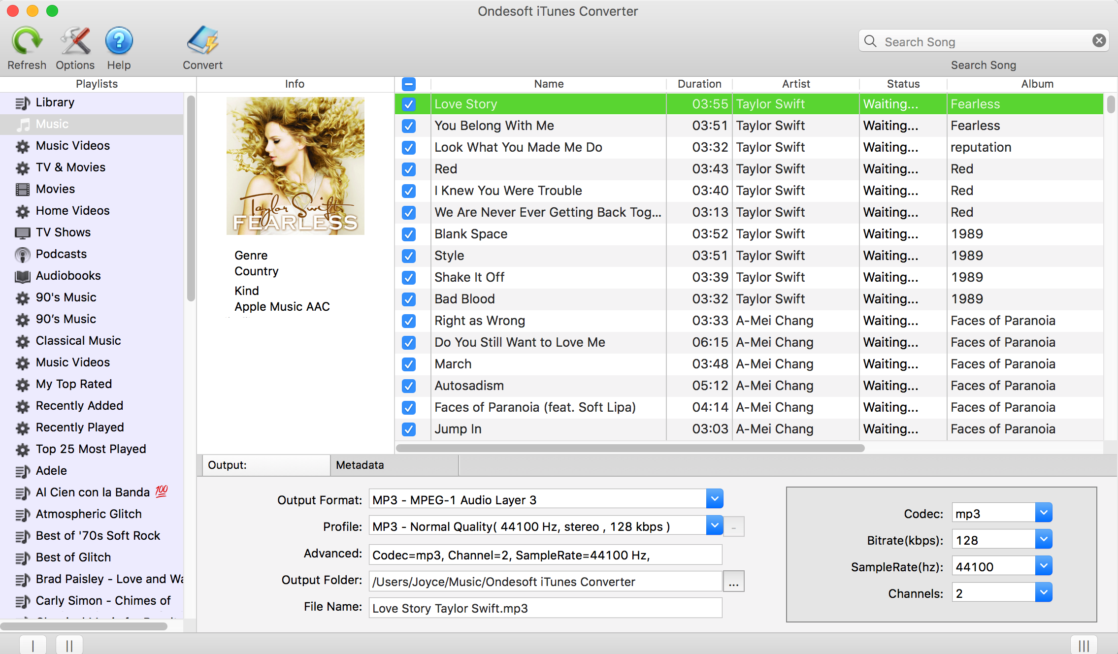Toggle the master select checkbox at top
Image resolution: width=1118 pixels, height=654 pixels.
point(409,84)
